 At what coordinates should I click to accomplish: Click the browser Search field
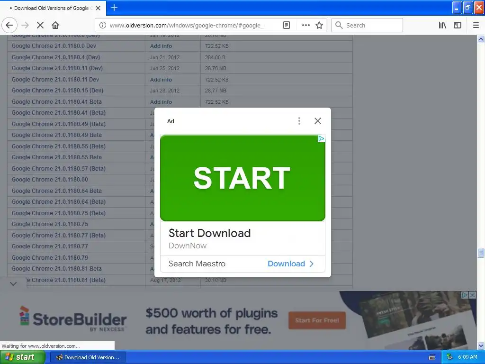click(367, 25)
